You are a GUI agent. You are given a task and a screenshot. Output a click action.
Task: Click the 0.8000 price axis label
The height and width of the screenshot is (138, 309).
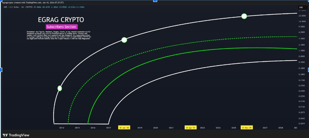(301, 56)
